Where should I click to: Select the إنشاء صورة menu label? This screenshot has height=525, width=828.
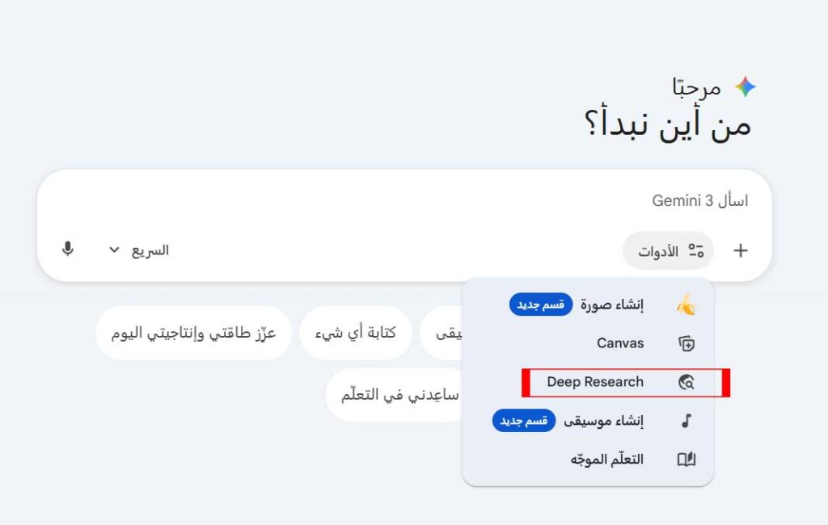(x=612, y=304)
